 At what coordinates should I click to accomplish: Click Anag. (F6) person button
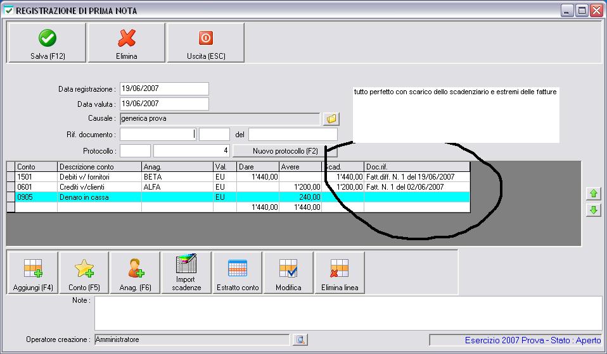(x=135, y=272)
